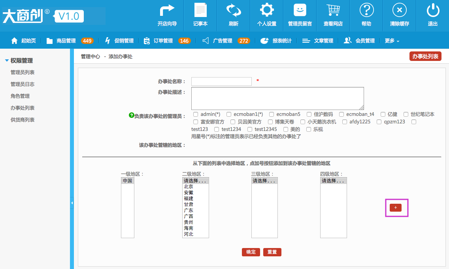The height and width of the screenshot is (269, 449).
Task: Click the 大商创 V1.0 logo
Action: click(43, 16)
